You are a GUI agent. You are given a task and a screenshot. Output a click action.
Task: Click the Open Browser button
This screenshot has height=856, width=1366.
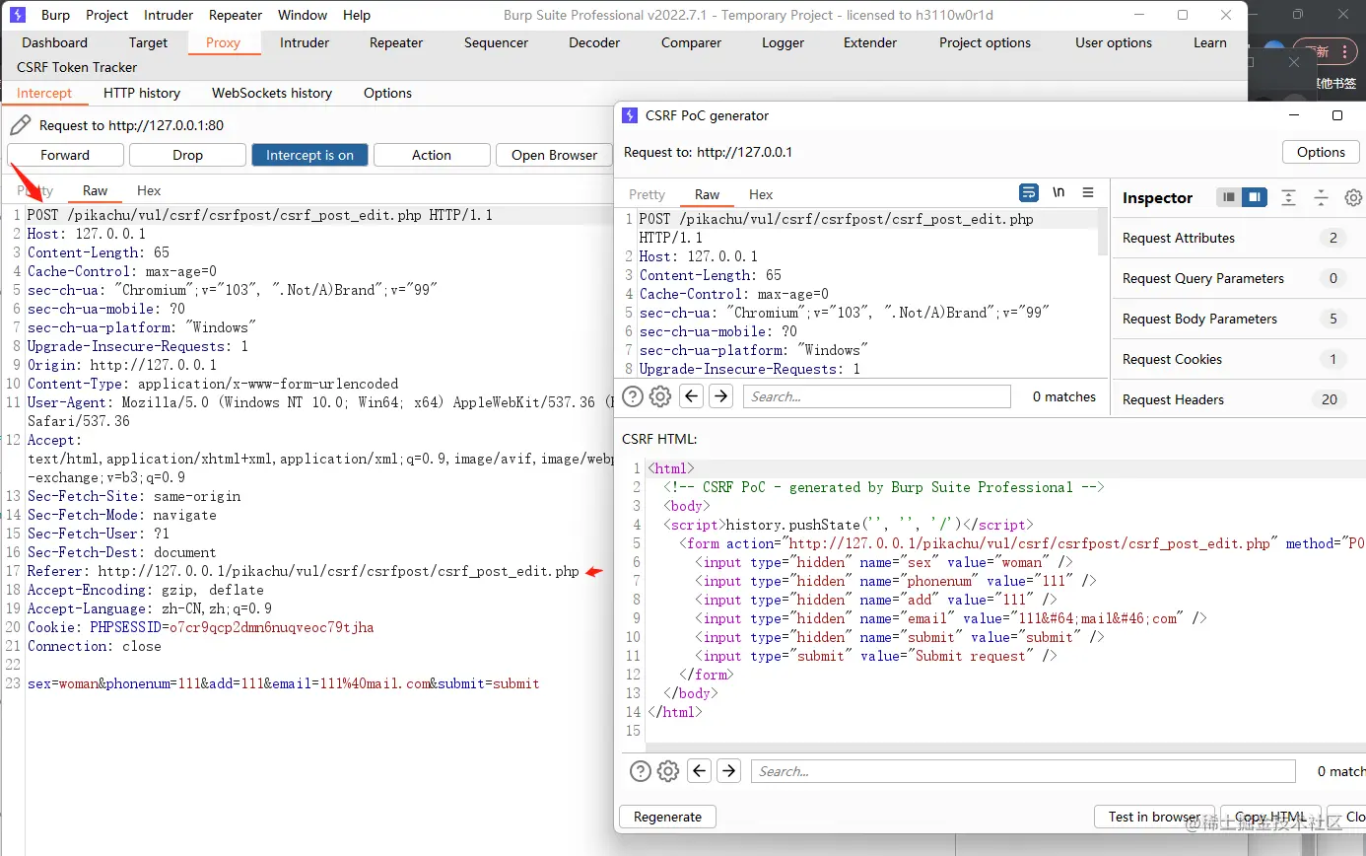point(554,155)
